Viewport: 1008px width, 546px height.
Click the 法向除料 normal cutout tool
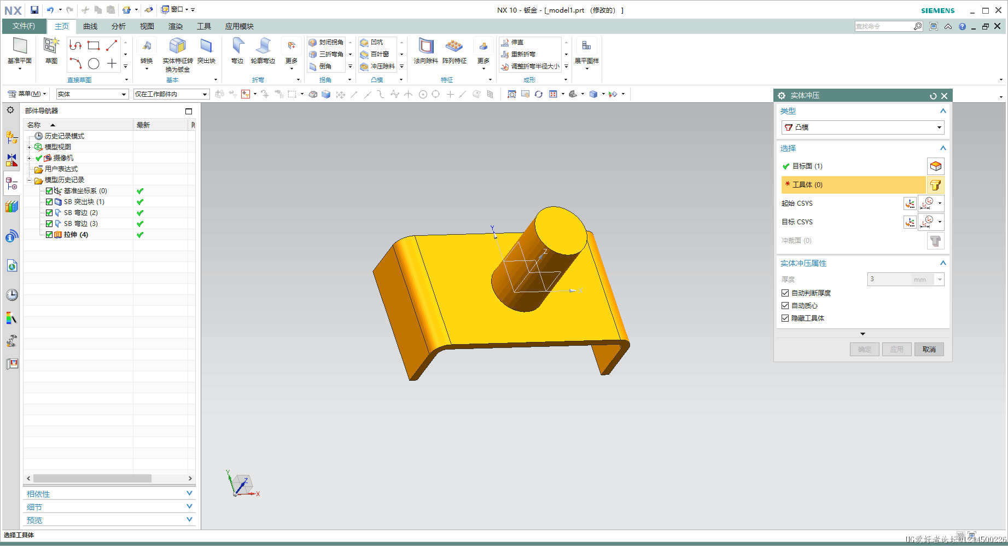tap(426, 51)
